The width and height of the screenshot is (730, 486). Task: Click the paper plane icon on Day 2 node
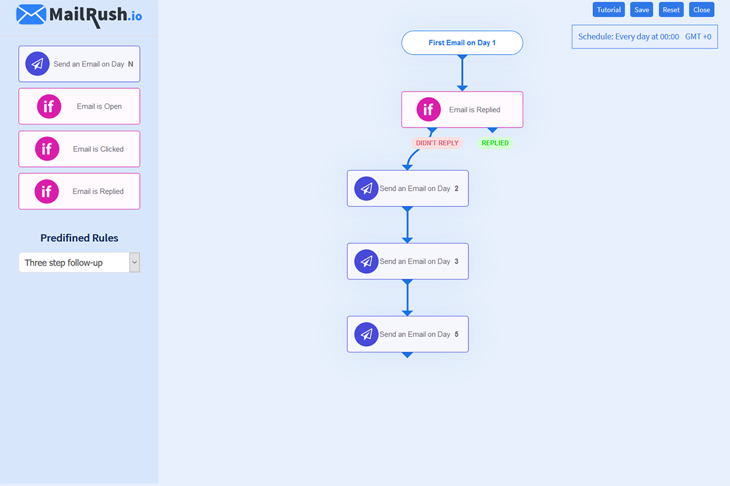366,188
